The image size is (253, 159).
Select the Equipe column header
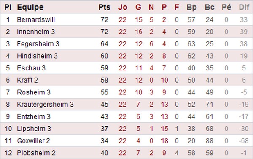click(30, 8)
